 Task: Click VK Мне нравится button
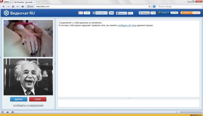pos(100,13)
